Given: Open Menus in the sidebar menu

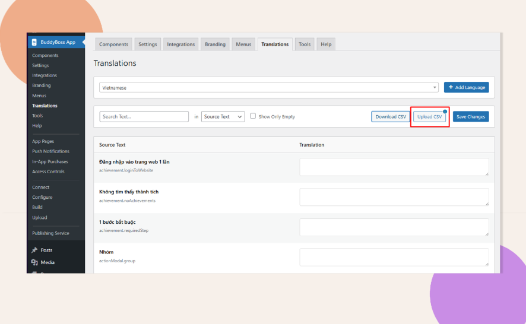Looking at the screenshot, I should (x=39, y=96).
